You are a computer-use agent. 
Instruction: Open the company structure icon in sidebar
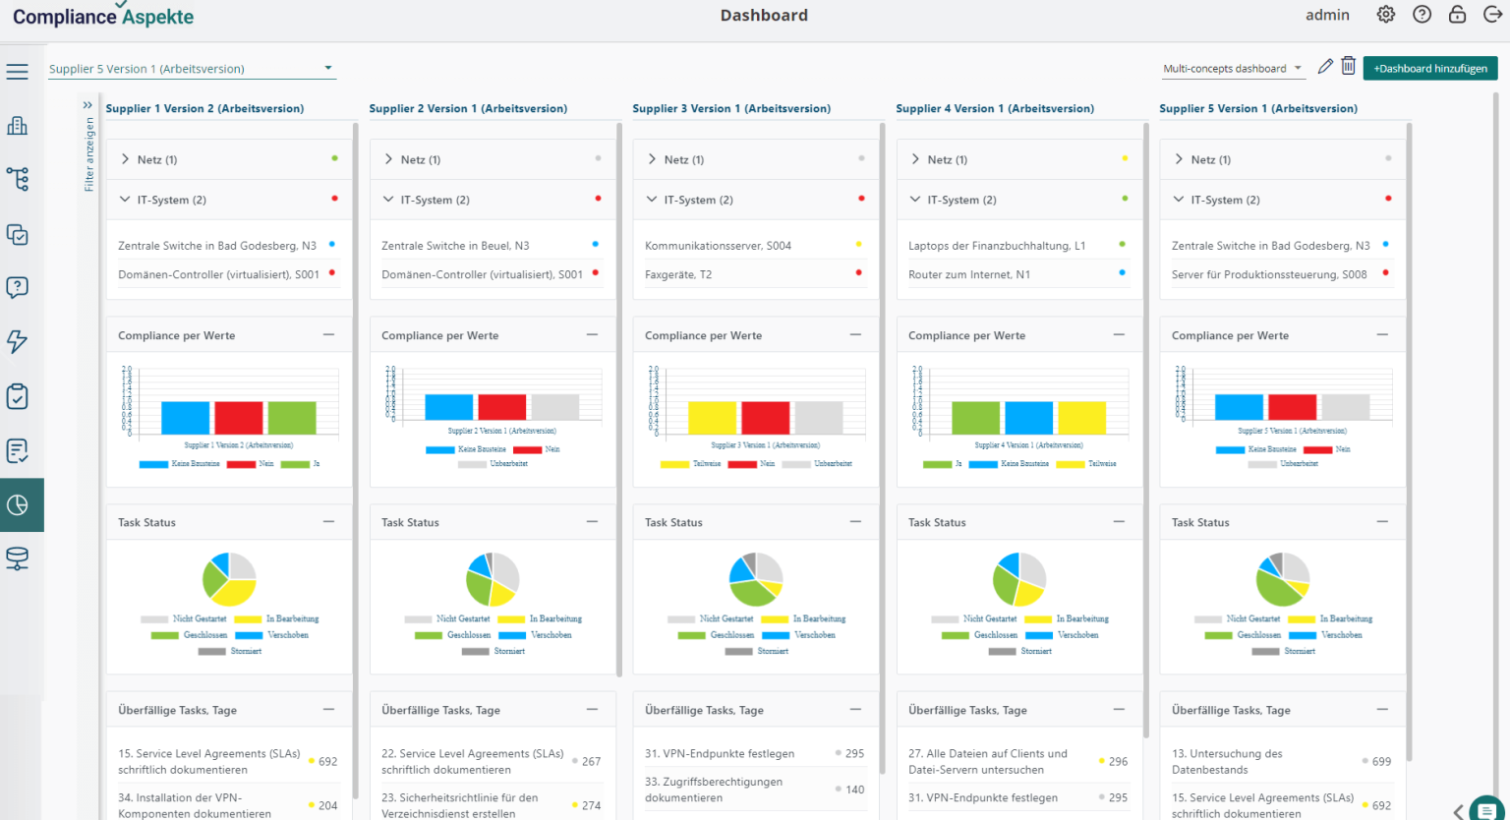21,126
